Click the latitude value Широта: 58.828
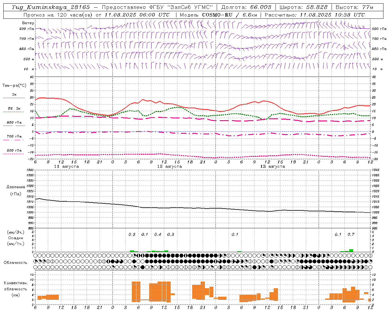 [x=303, y=7]
